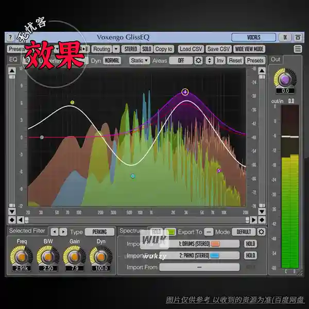Click the Freq knob
309x309 pixels.
pos(22,257)
